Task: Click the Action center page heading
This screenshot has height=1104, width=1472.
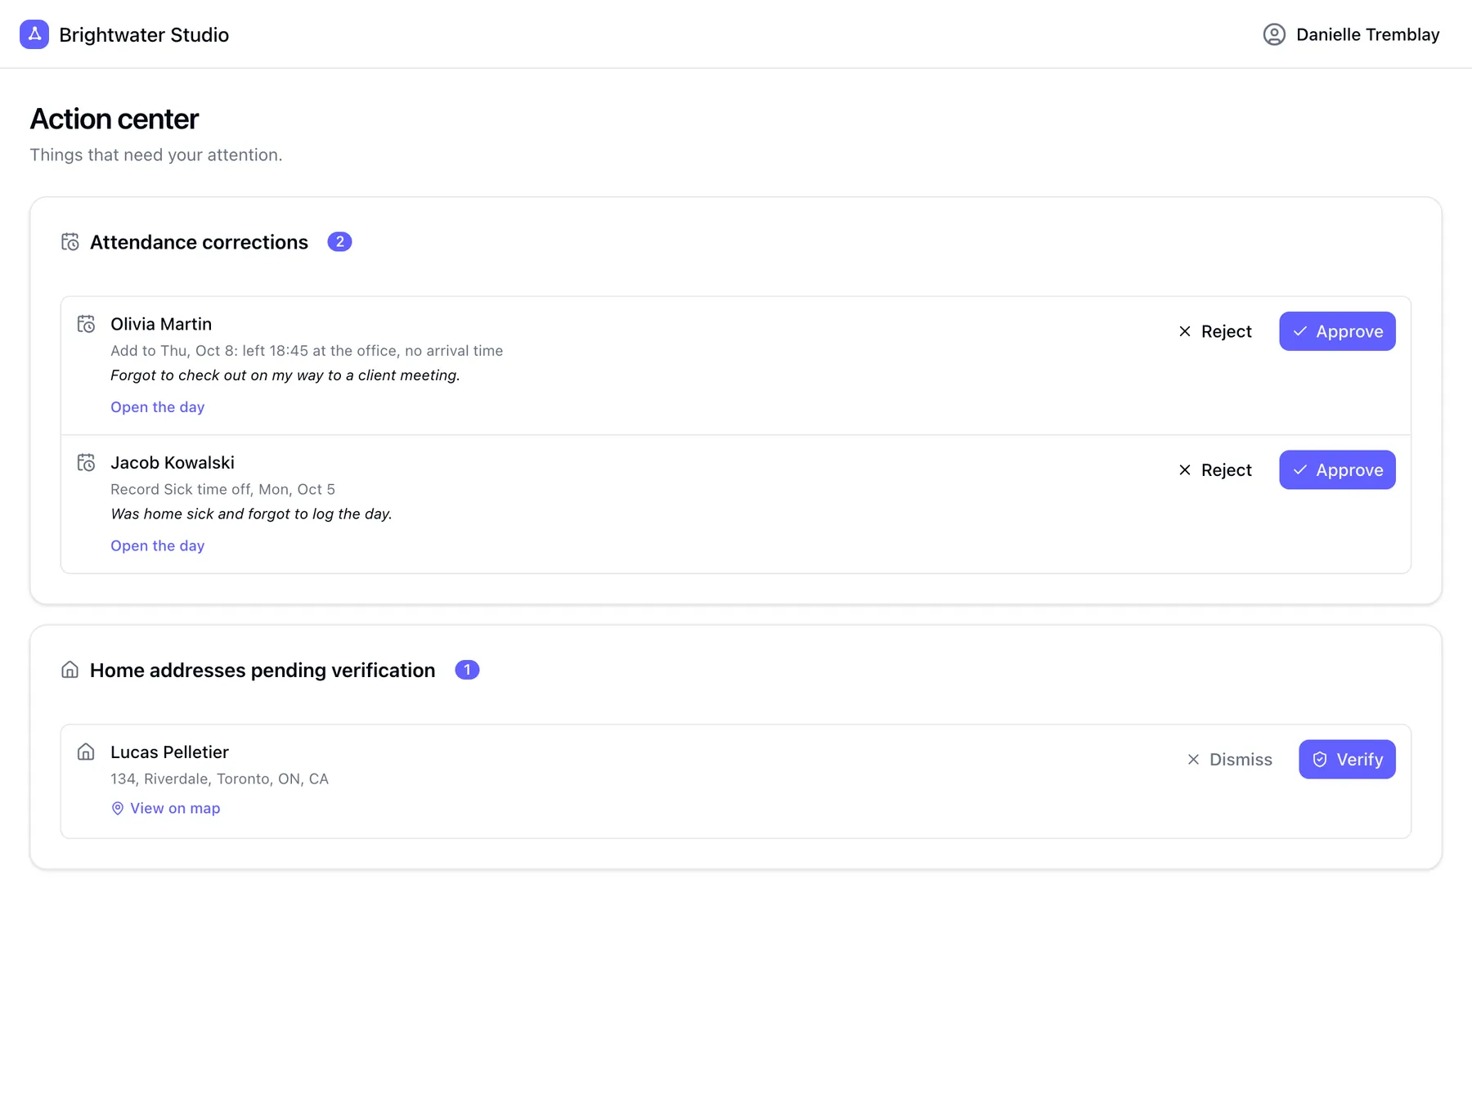Action: 114,119
